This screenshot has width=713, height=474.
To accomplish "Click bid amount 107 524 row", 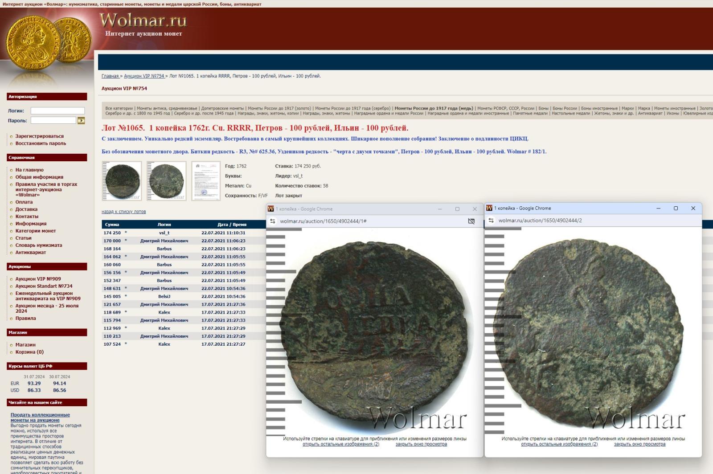I will [x=112, y=344].
